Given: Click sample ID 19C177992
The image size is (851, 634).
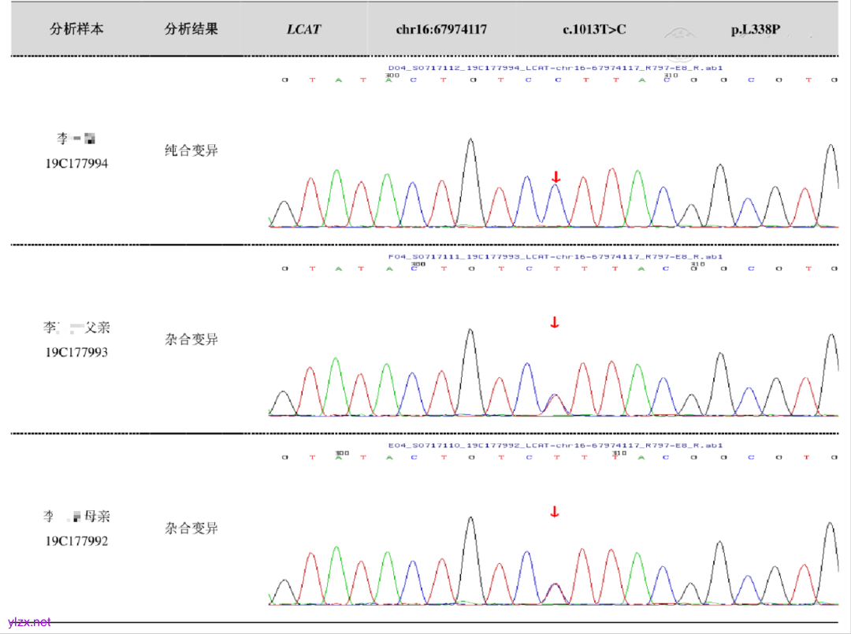Looking at the screenshot, I should [76, 541].
